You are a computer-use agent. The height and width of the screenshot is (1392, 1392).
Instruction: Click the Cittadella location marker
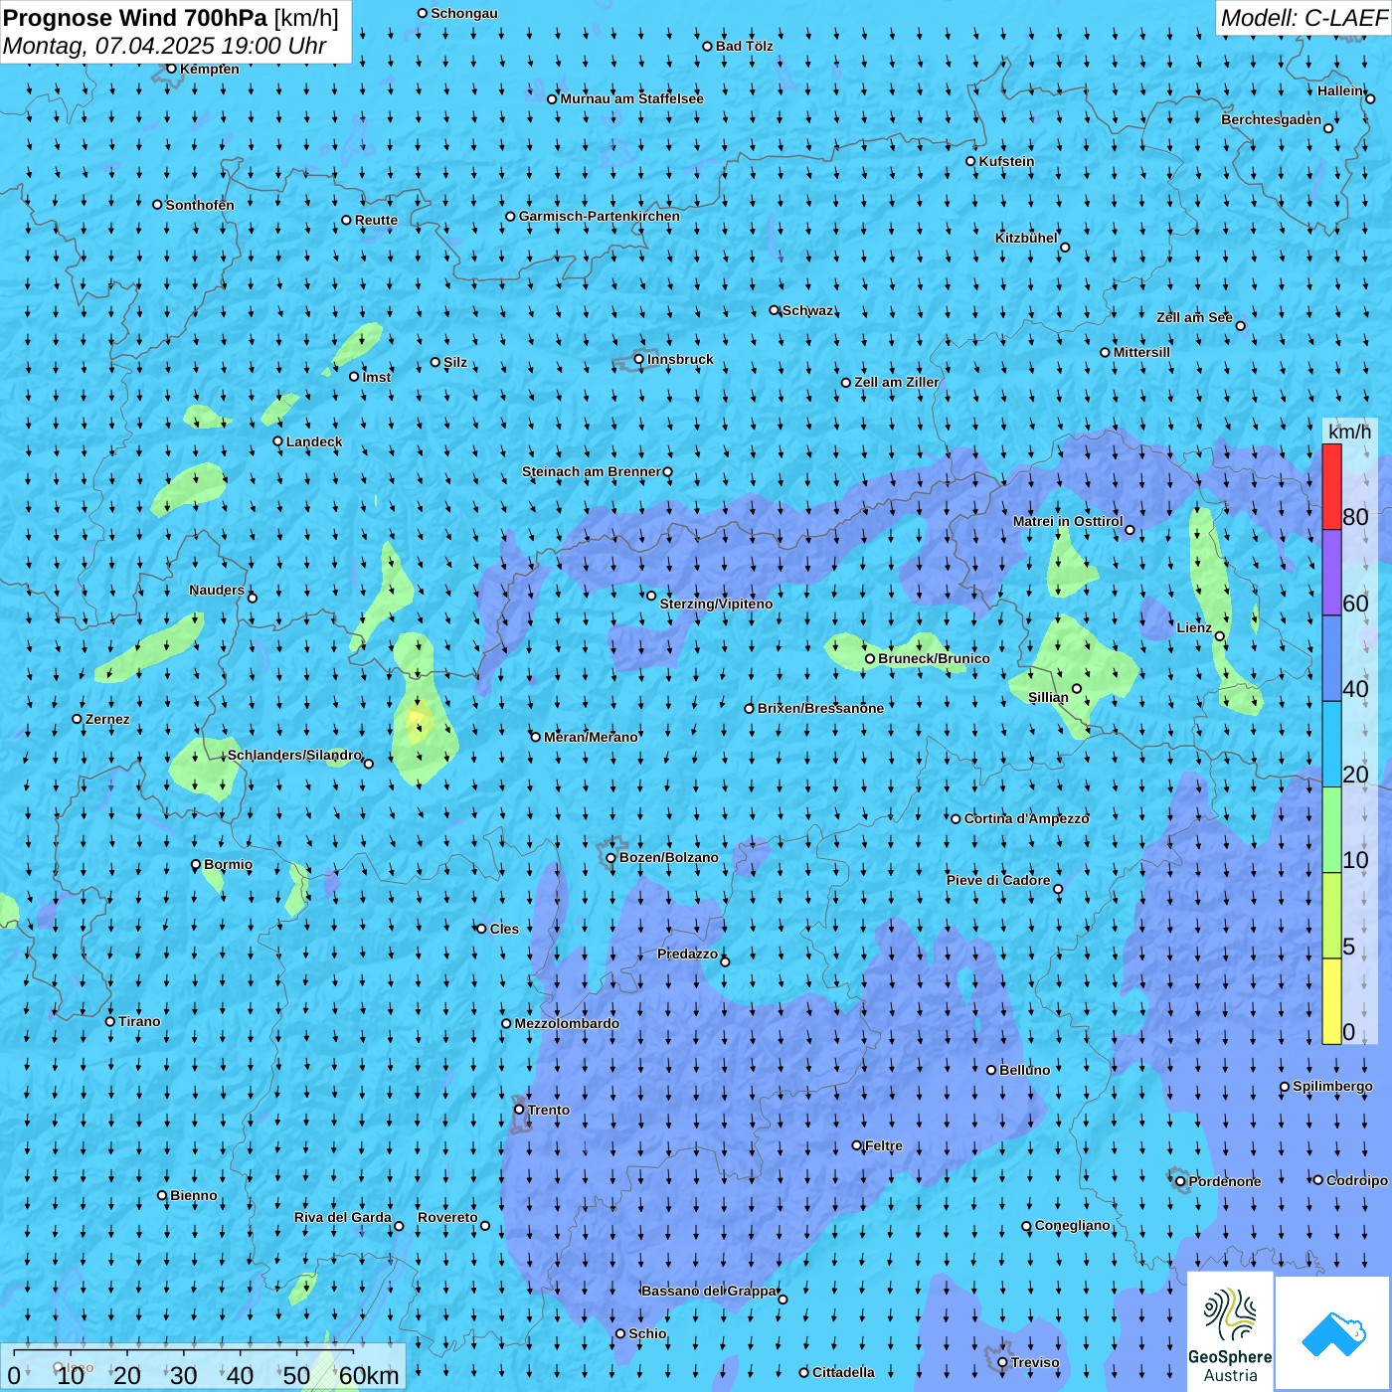pyautogui.click(x=803, y=1372)
